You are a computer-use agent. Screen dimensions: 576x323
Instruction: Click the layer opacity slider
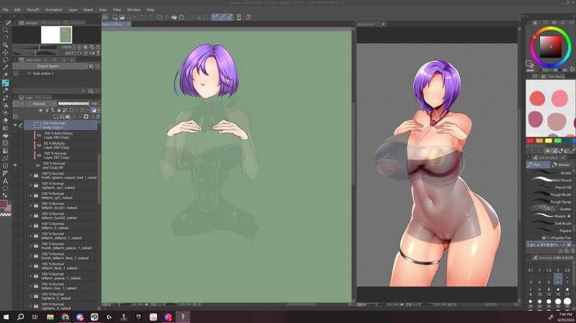point(73,104)
